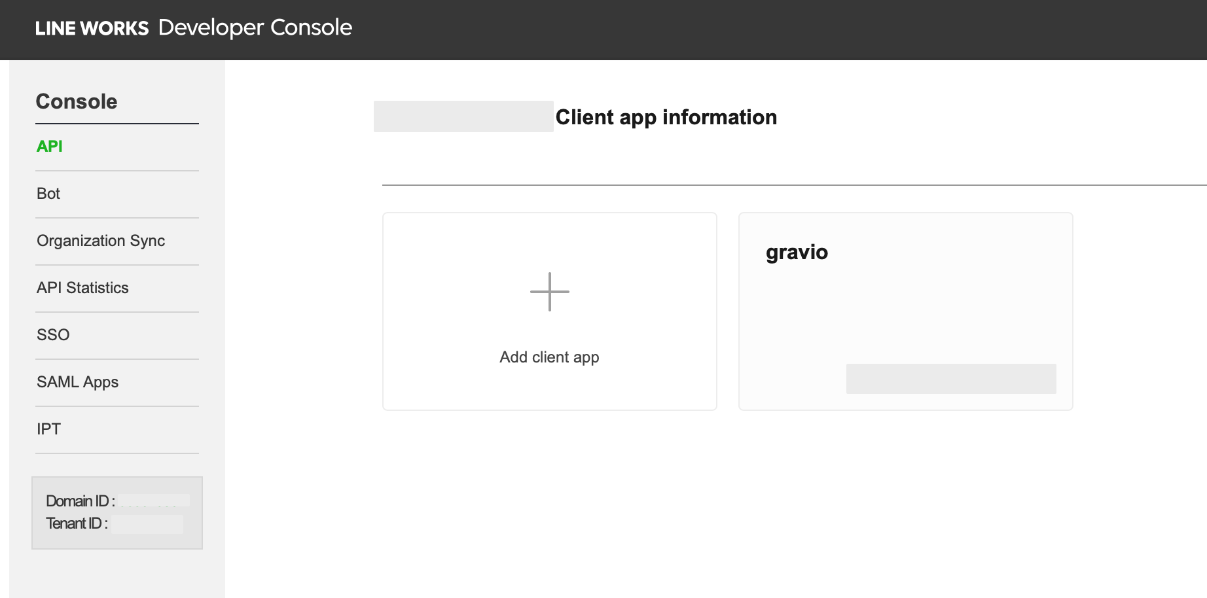Image resolution: width=1207 pixels, height=598 pixels.
Task: Click the LINE WORKS logo
Action: point(92,28)
